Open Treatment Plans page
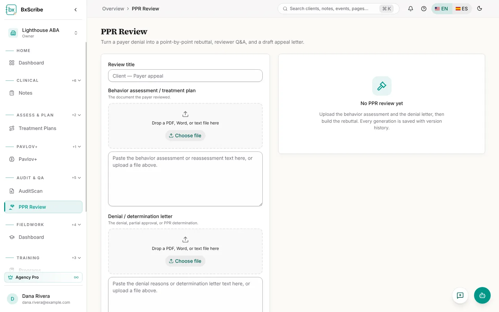 (43, 128)
